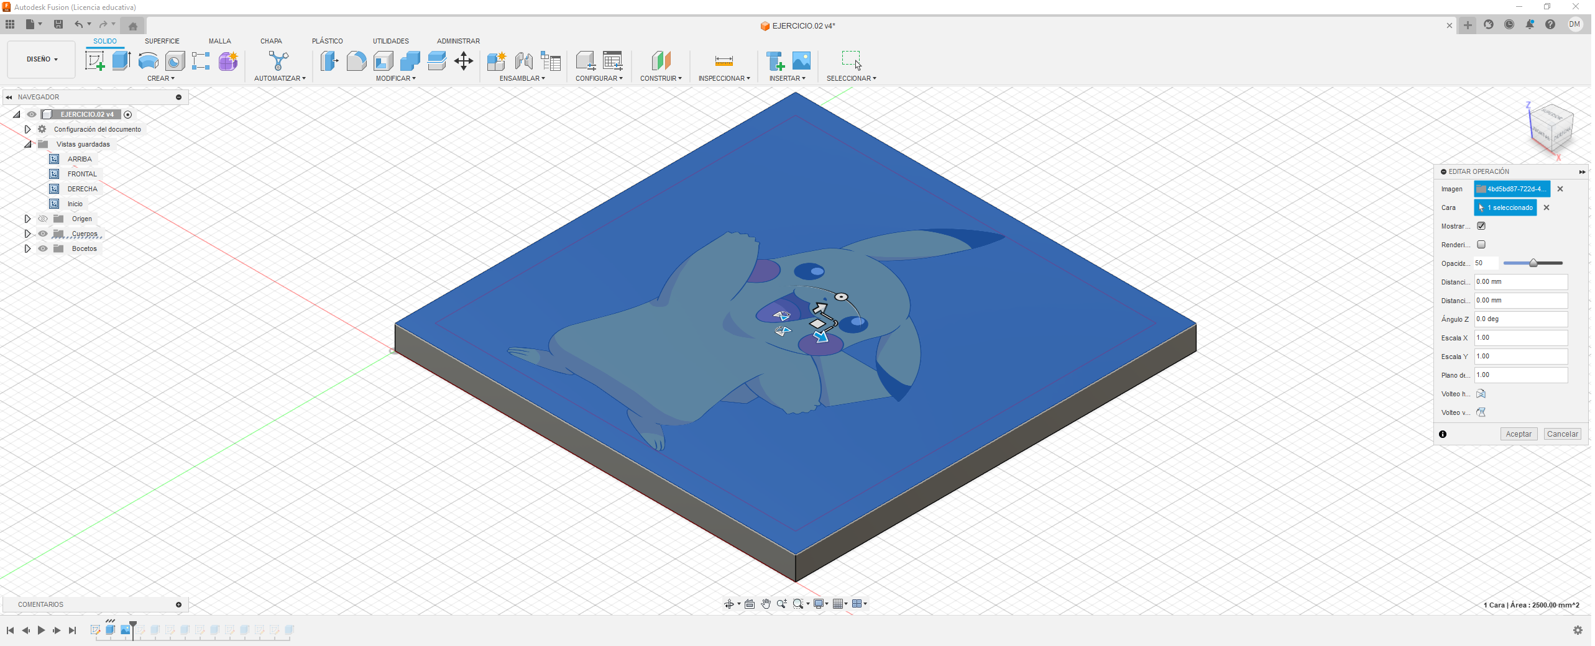This screenshot has width=1595, height=646.
Task: Open the CREAR dropdown menu
Action: coord(161,78)
